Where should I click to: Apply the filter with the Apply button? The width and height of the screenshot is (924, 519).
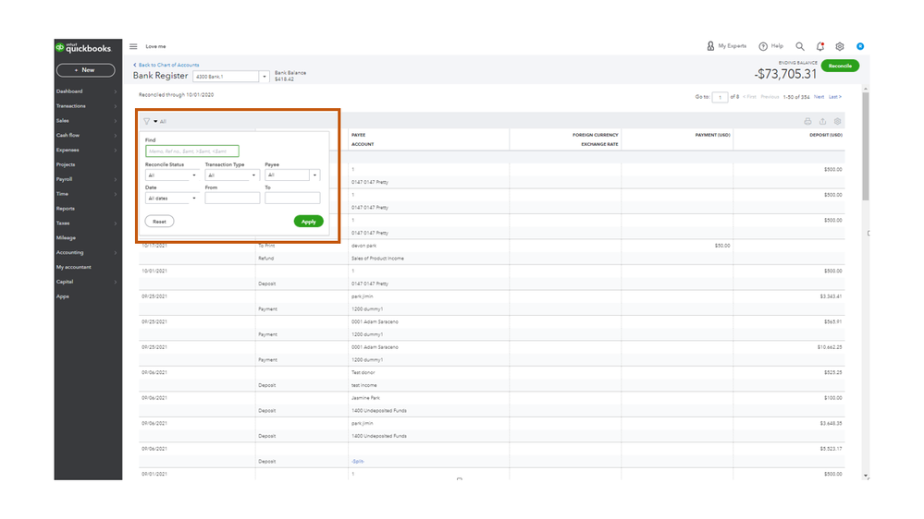[x=308, y=222]
